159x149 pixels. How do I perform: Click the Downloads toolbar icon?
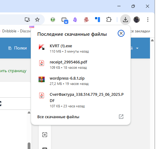[x=125, y=20]
